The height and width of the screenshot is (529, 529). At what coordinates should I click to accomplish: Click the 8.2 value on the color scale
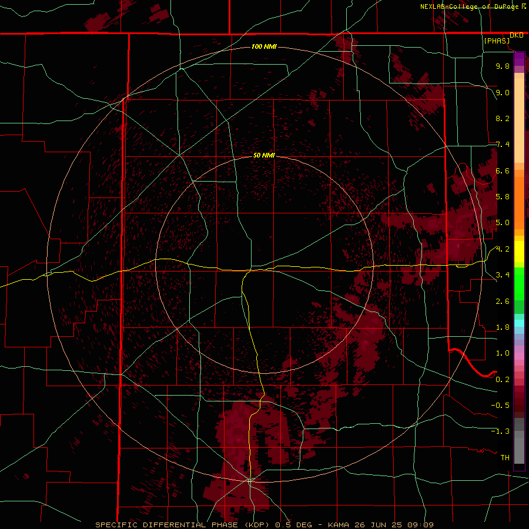pyautogui.click(x=503, y=118)
